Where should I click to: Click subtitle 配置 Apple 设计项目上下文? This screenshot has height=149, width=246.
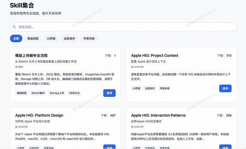point(149,61)
